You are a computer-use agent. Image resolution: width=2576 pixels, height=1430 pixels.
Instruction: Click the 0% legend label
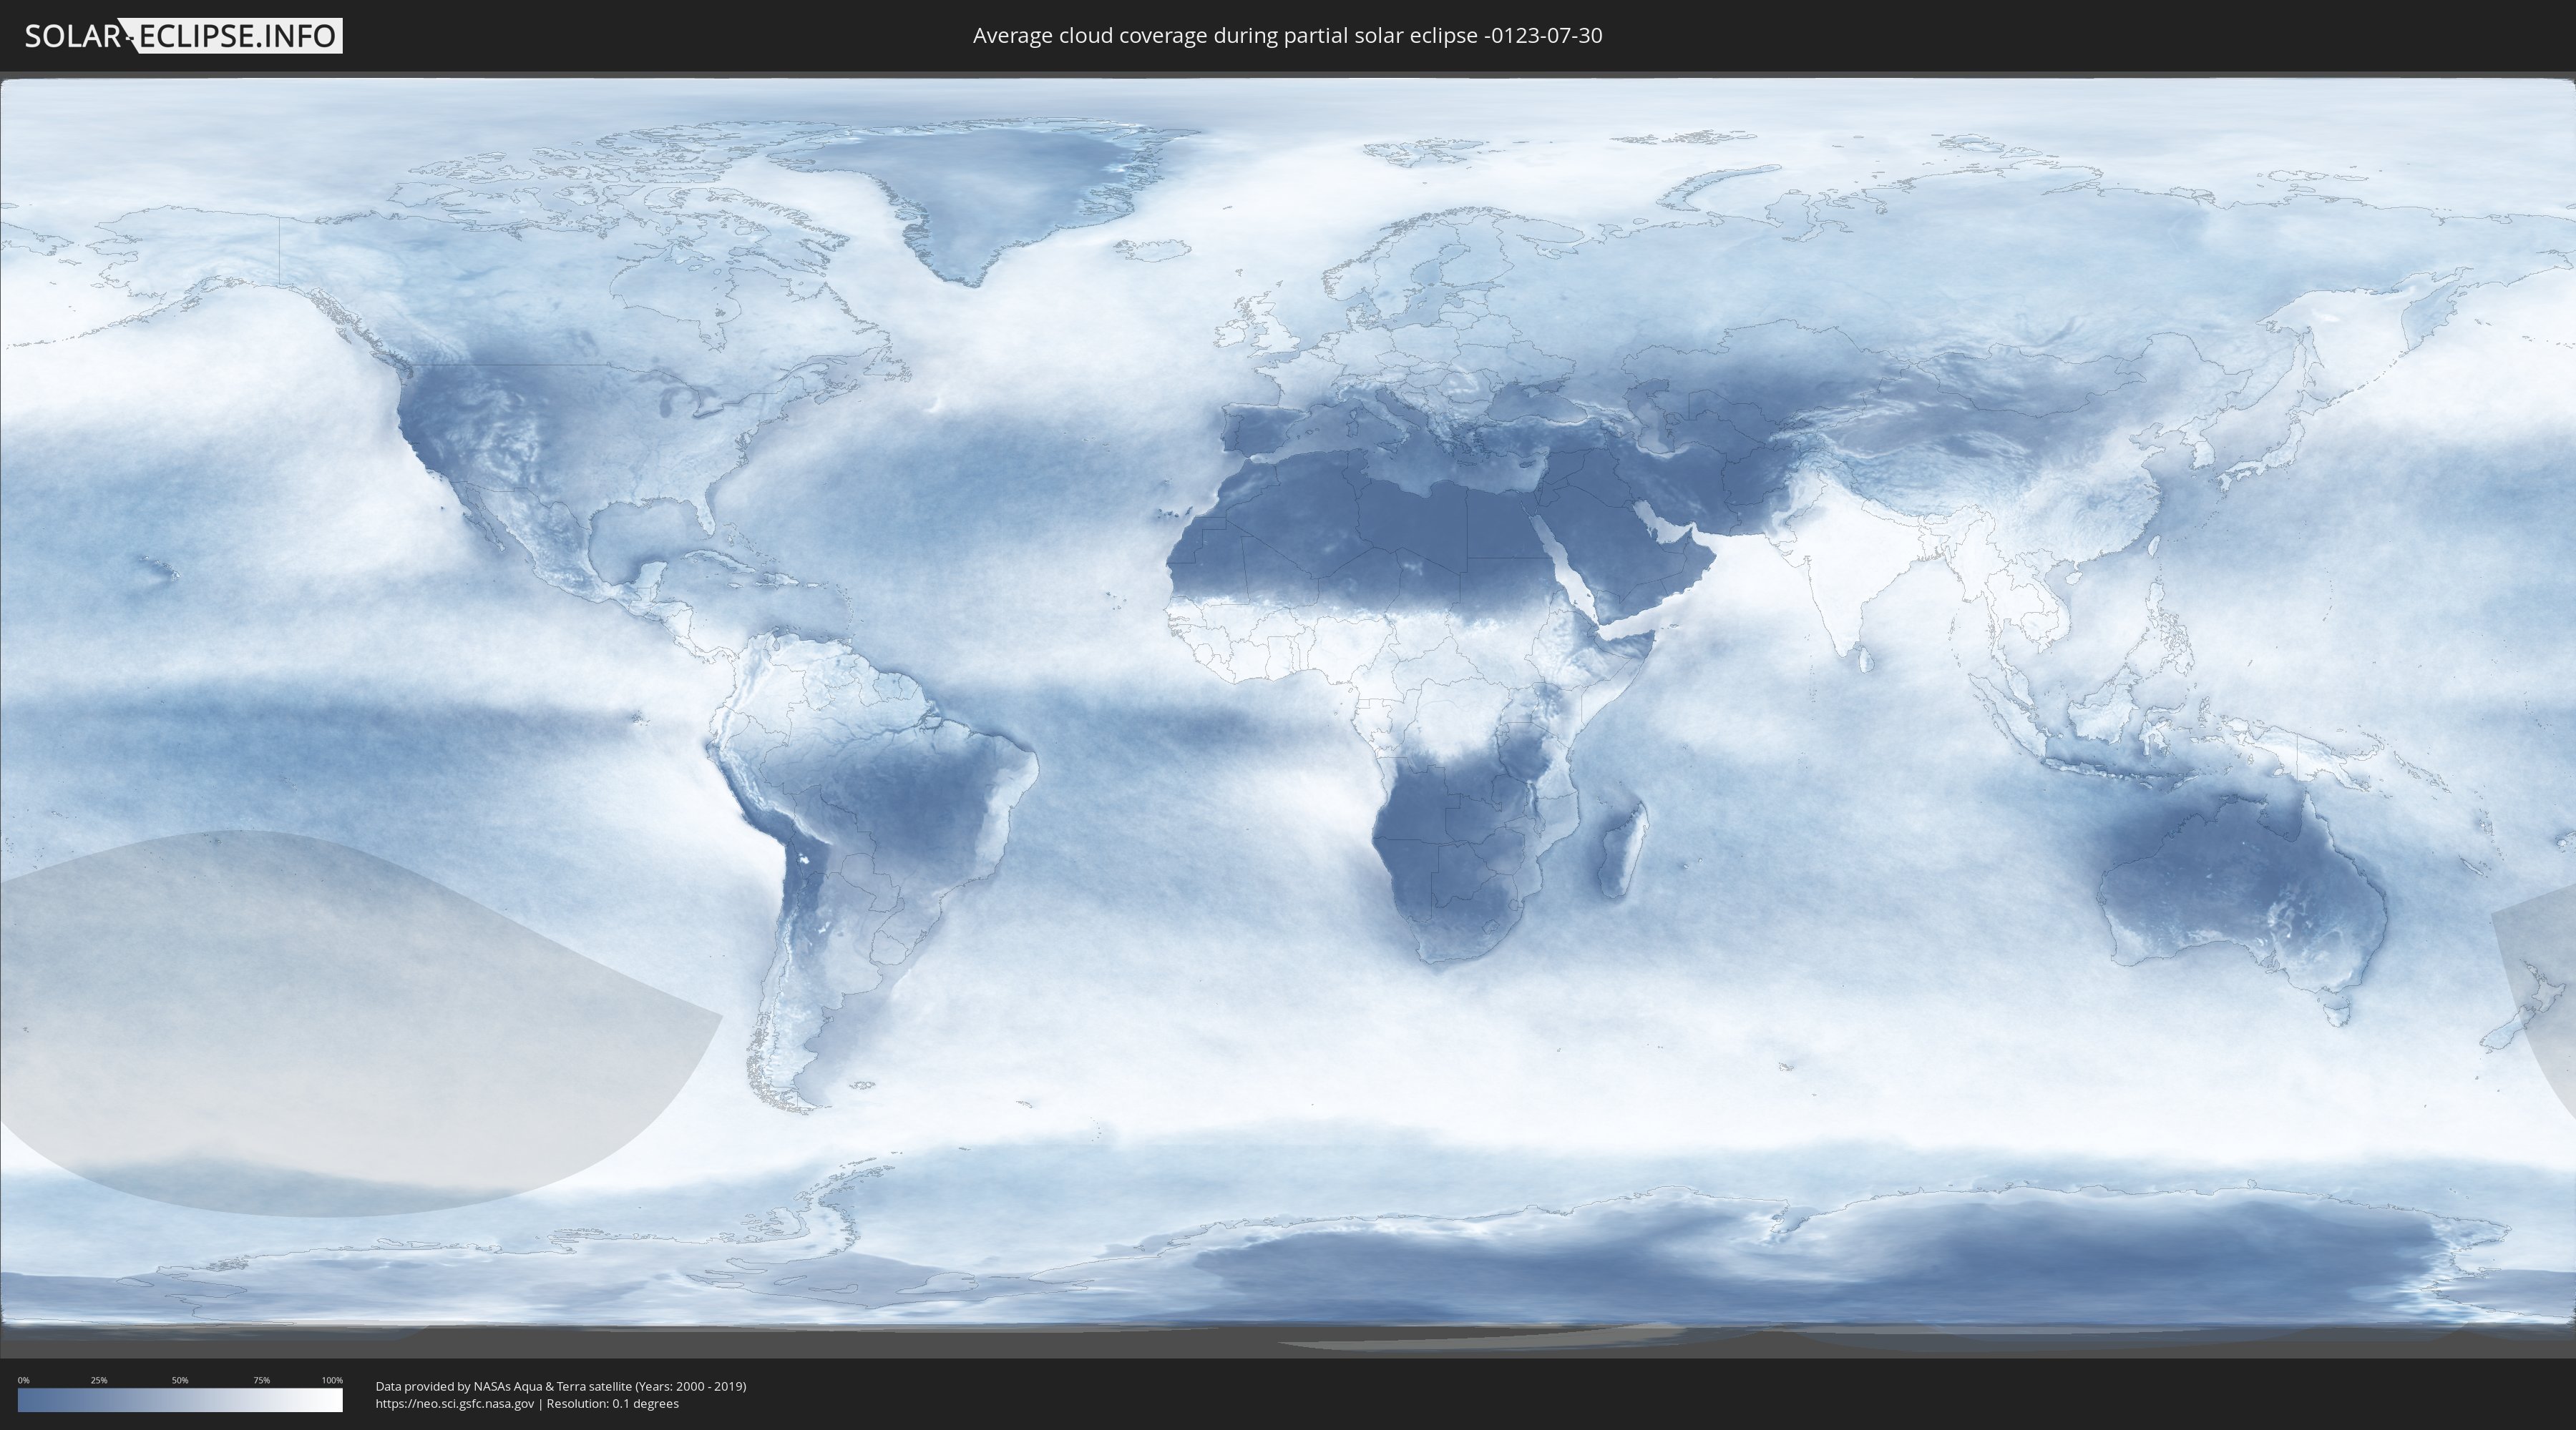coord(24,1380)
